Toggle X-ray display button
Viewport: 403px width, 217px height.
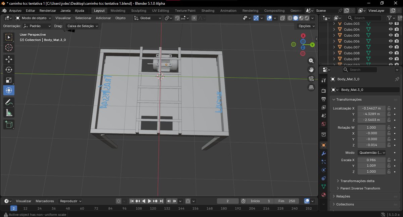[282, 18]
